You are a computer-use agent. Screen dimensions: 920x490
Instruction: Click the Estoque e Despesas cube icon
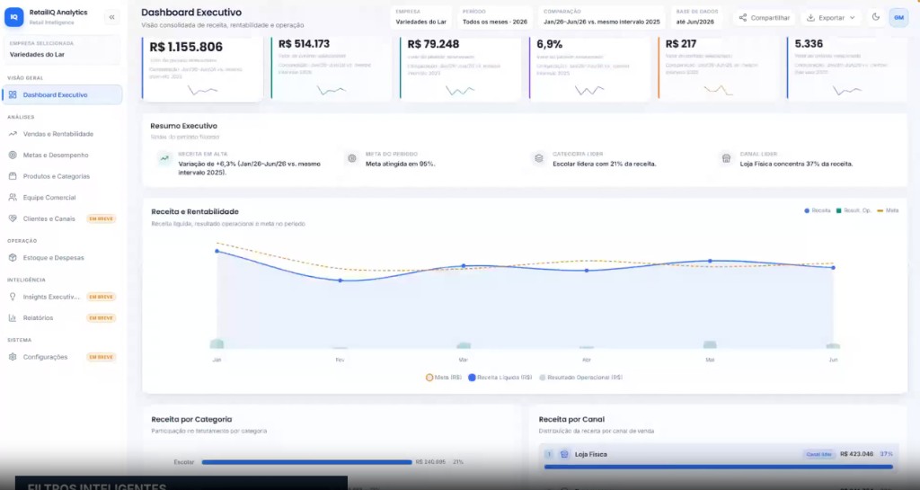[13, 258]
